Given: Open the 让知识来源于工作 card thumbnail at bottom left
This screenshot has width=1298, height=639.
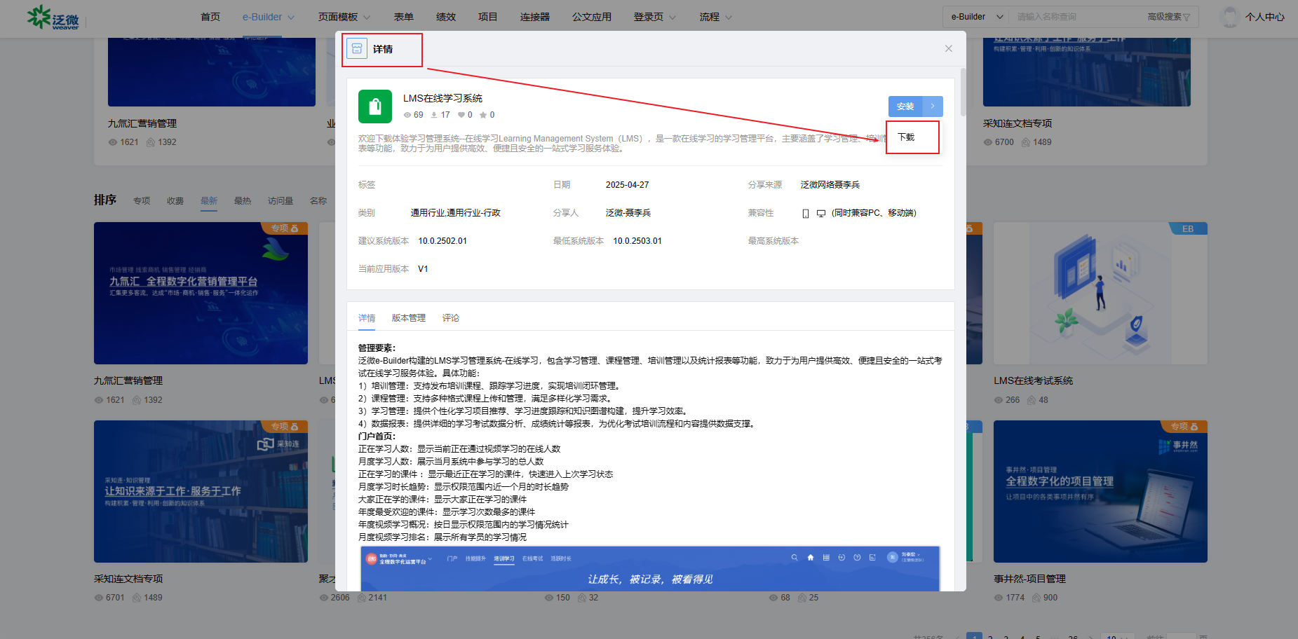Looking at the screenshot, I should coord(201,491).
